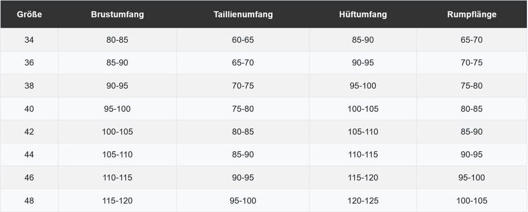Select Hüftumfang value 115-120 for size 46
Image resolution: width=528 pixels, height=212 pixels.
(363, 177)
